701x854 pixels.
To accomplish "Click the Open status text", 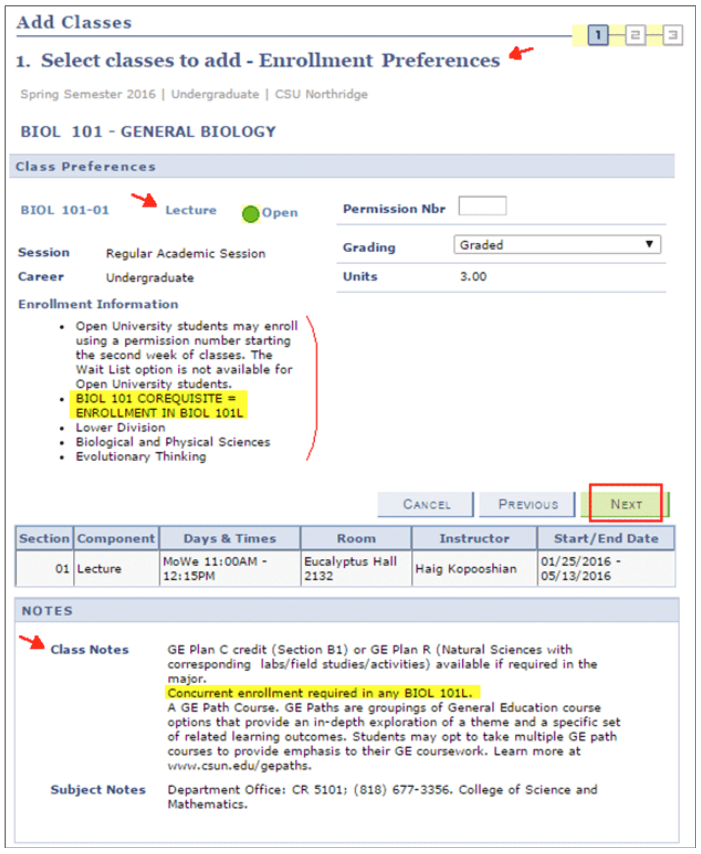I will click(280, 212).
